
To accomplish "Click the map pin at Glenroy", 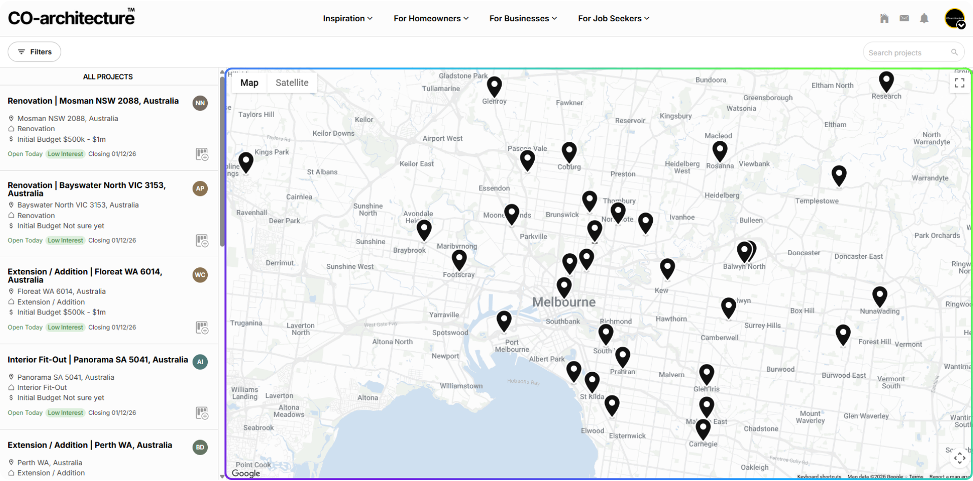I will click(x=495, y=87).
